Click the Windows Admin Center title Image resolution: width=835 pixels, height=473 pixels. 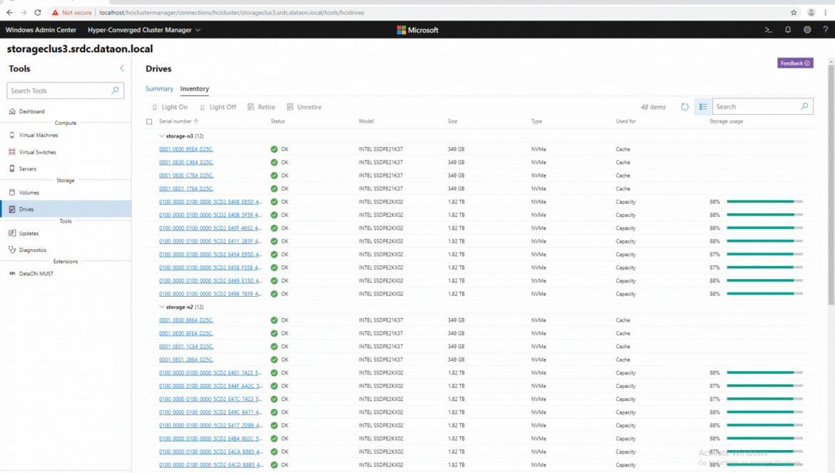(x=41, y=30)
